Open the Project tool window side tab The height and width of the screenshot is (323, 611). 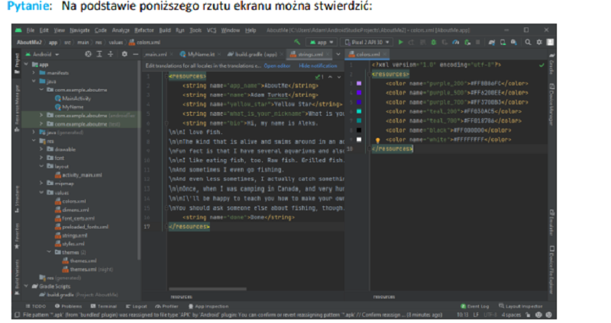tap(17, 64)
